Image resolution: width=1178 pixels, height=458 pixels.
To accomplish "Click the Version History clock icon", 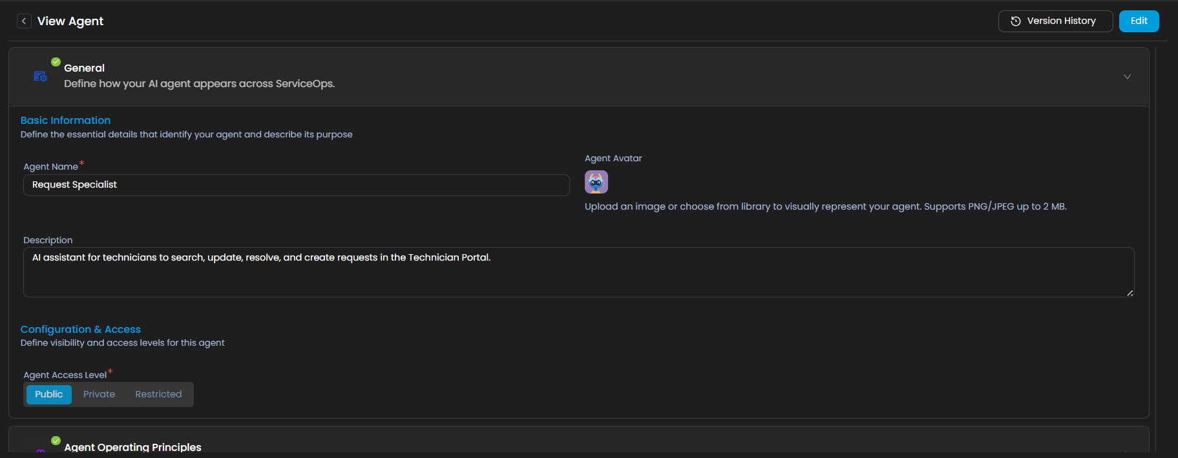I will (x=1015, y=21).
